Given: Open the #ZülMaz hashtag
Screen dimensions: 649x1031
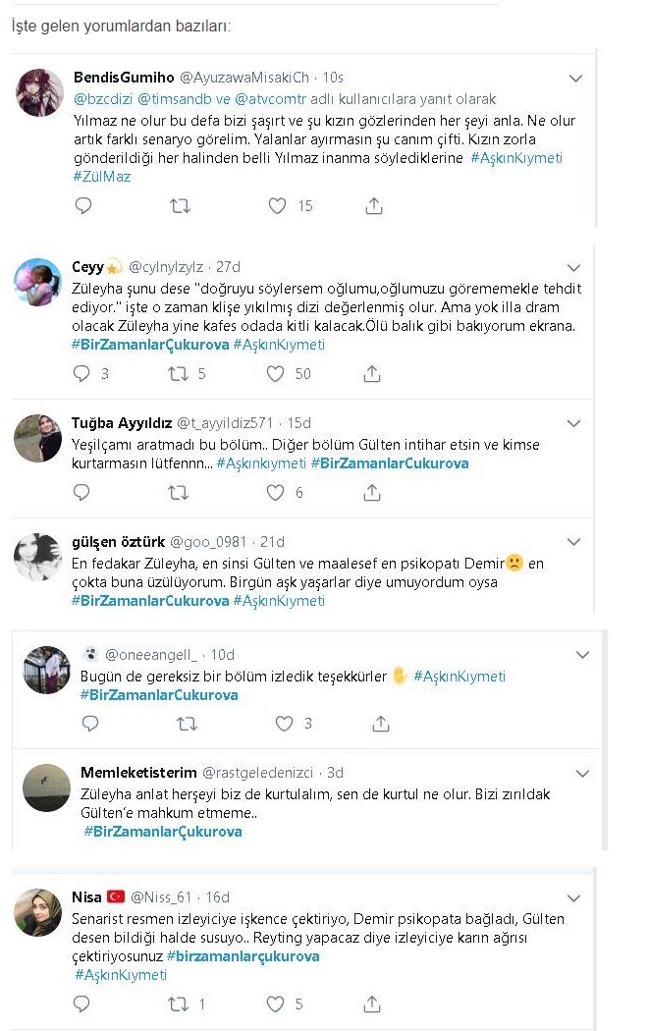Looking at the screenshot, I should [101, 176].
